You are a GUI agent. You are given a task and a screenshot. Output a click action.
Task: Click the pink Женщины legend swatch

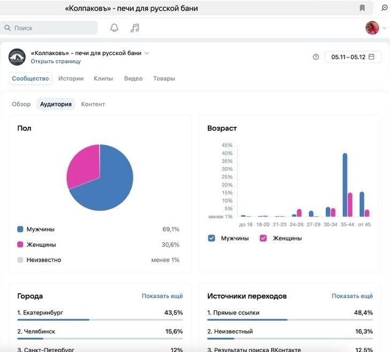pyautogui.click(x=20, y=244)
